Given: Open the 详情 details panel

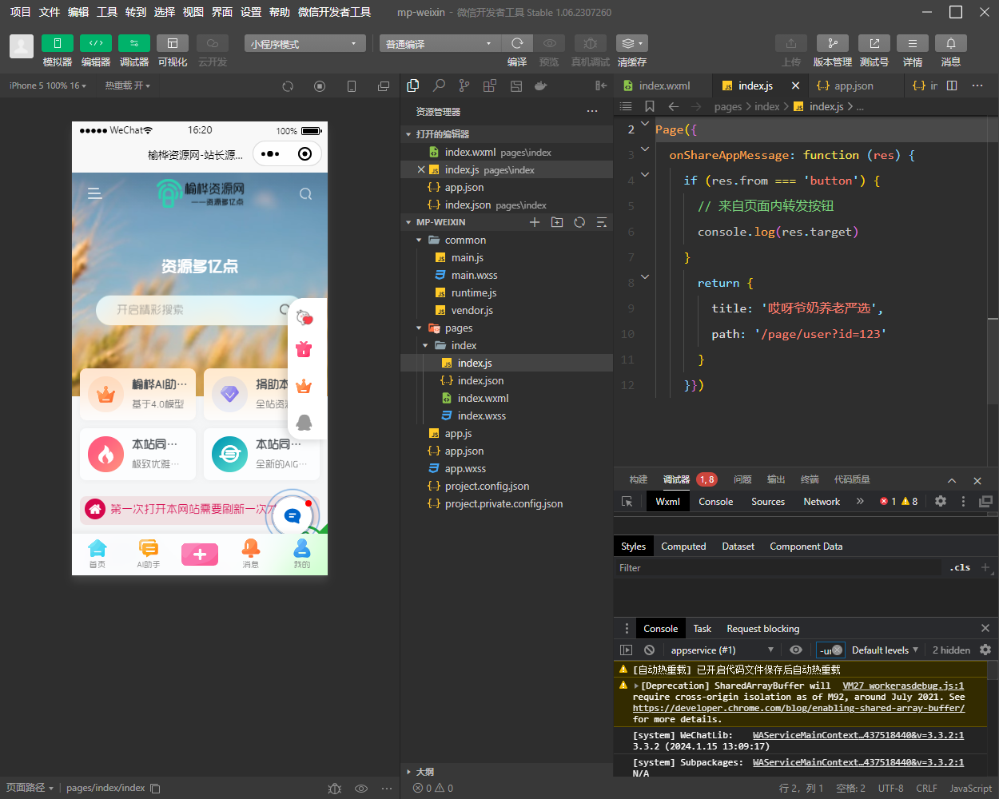Looking at the screenshot, I should pos(913,43).
